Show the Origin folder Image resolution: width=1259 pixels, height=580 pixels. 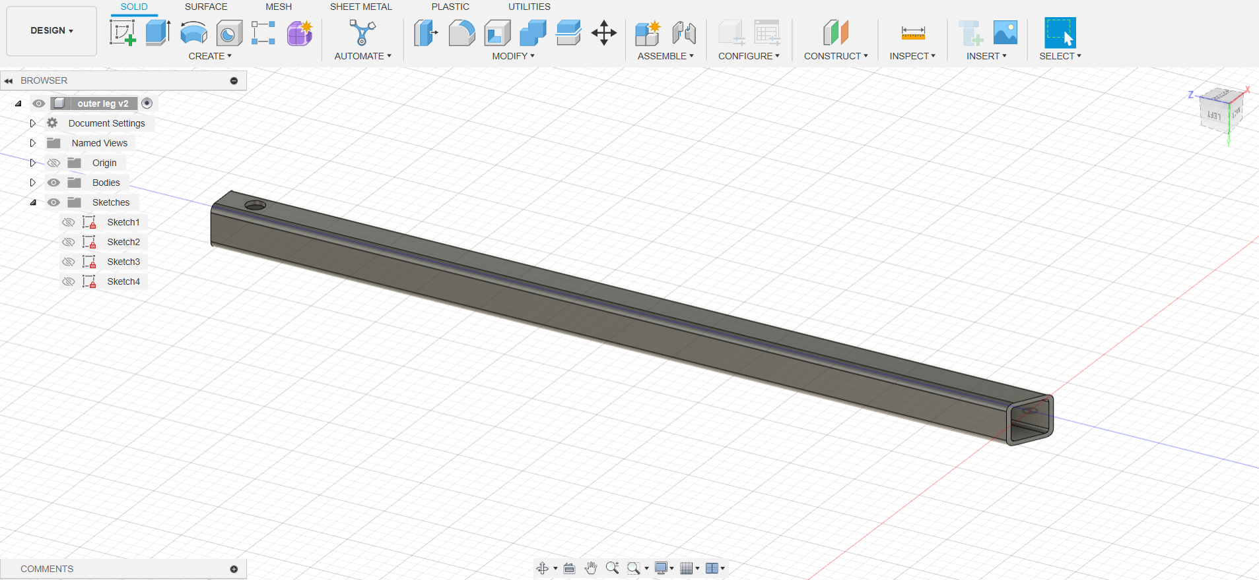tap(53, 163)
